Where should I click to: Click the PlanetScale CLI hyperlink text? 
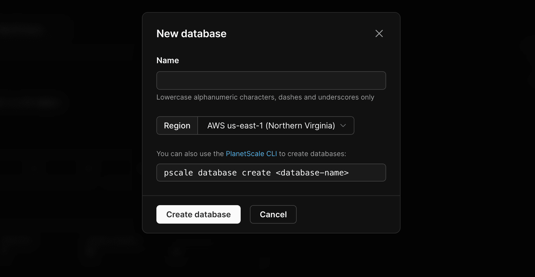[x=251, y=154]
